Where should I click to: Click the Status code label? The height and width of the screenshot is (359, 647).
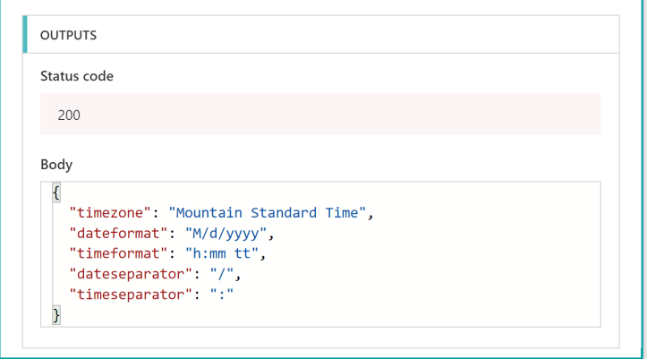pos(77,76)
